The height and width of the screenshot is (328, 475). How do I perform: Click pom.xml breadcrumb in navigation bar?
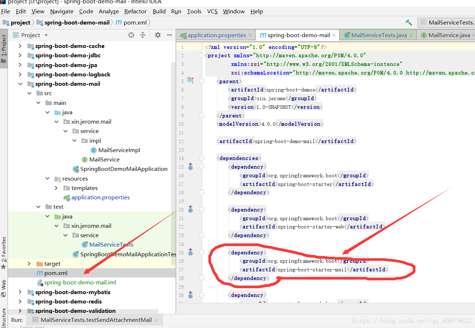click(x=131, y=22)
